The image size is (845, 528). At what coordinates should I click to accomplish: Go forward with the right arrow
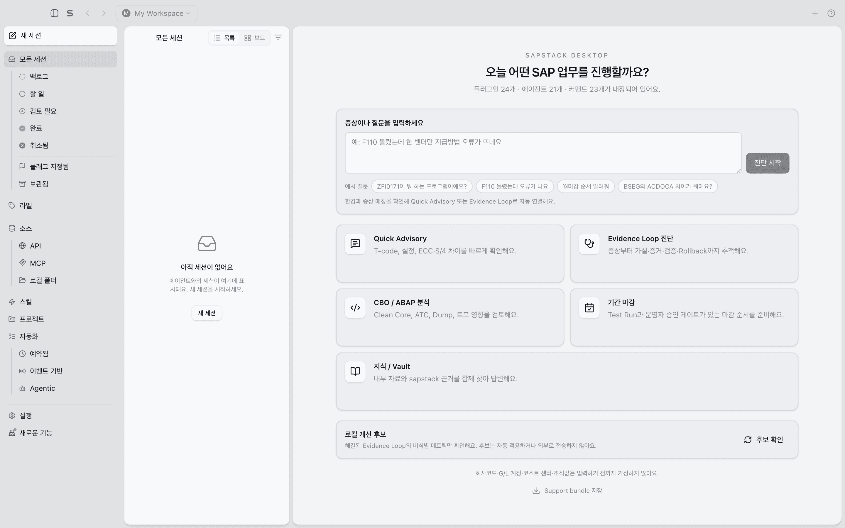(104, 13)
